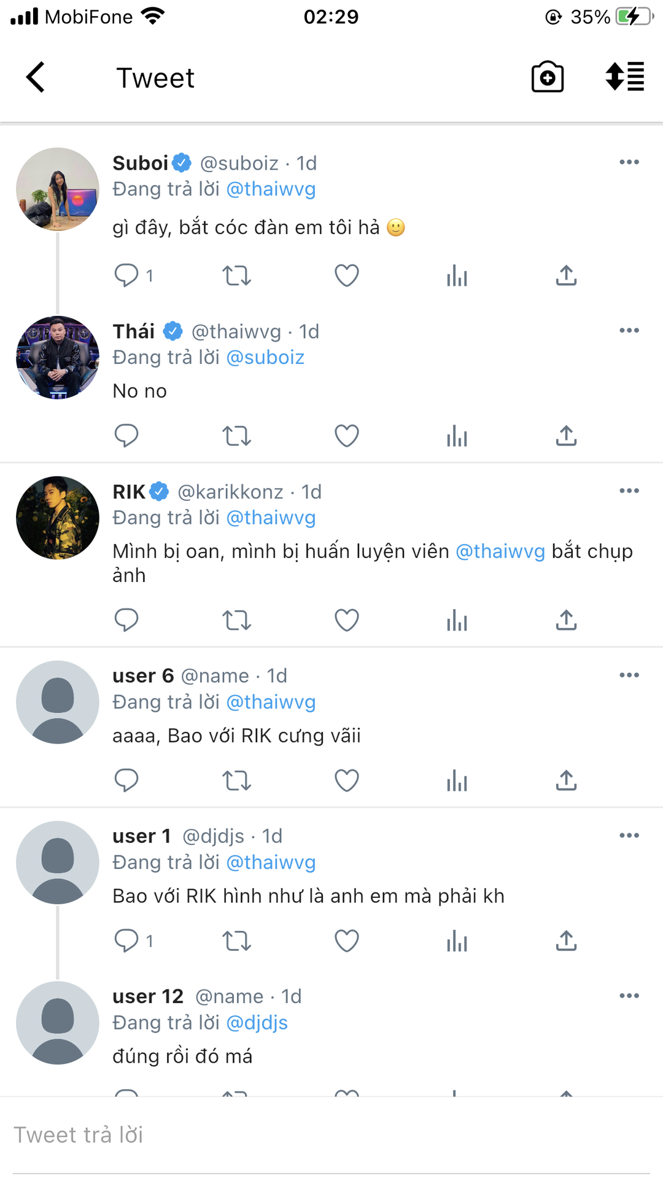Open Suboi's profile picture
Image resolution: width=663 pixels, height=1180 pixels.
(x=58, y=189)
